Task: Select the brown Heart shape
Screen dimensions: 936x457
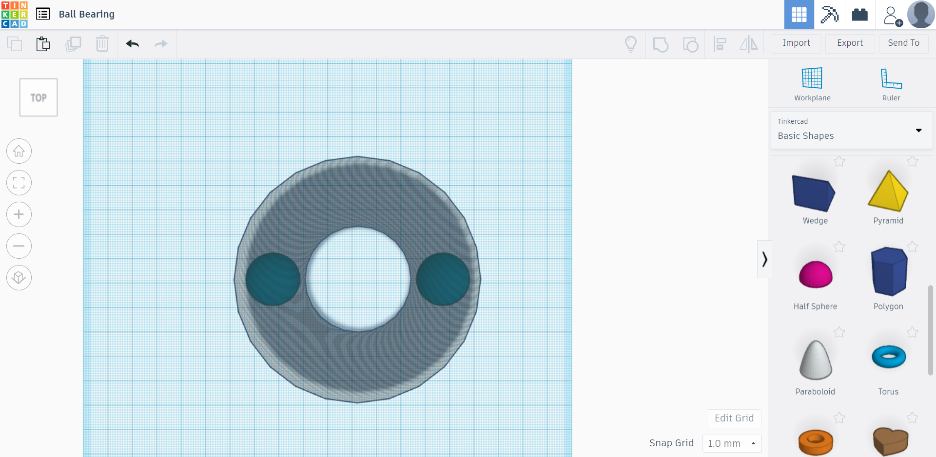Action: [890, 441]
